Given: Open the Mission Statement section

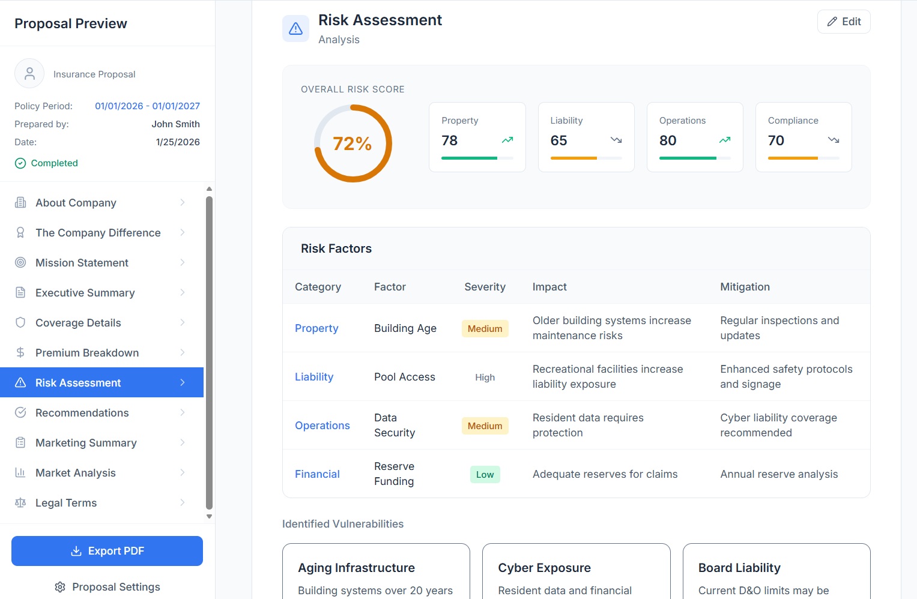Looking at the screenshot, I should (101, 262).
